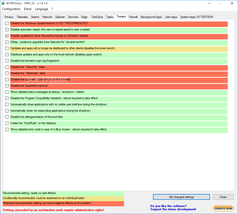
Task: Click the Set changed settings button
Action: [x=181, y=197]
